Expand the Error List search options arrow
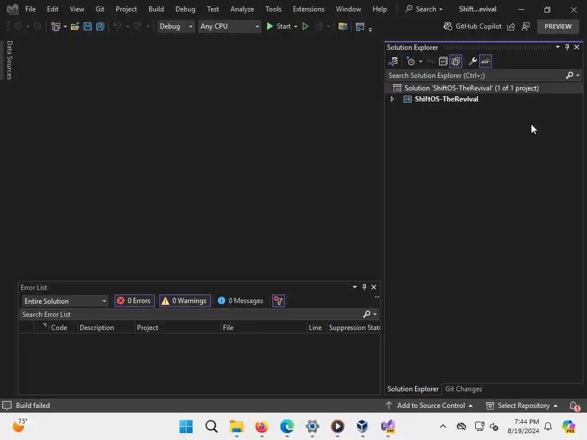 coord(375,315)
